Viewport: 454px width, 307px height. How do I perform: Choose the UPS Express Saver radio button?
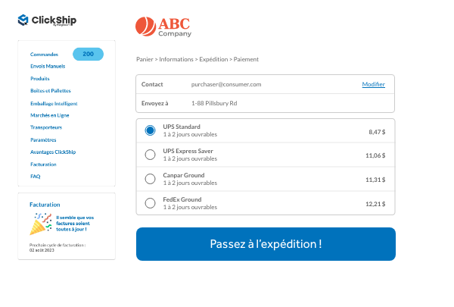[150, 155]
